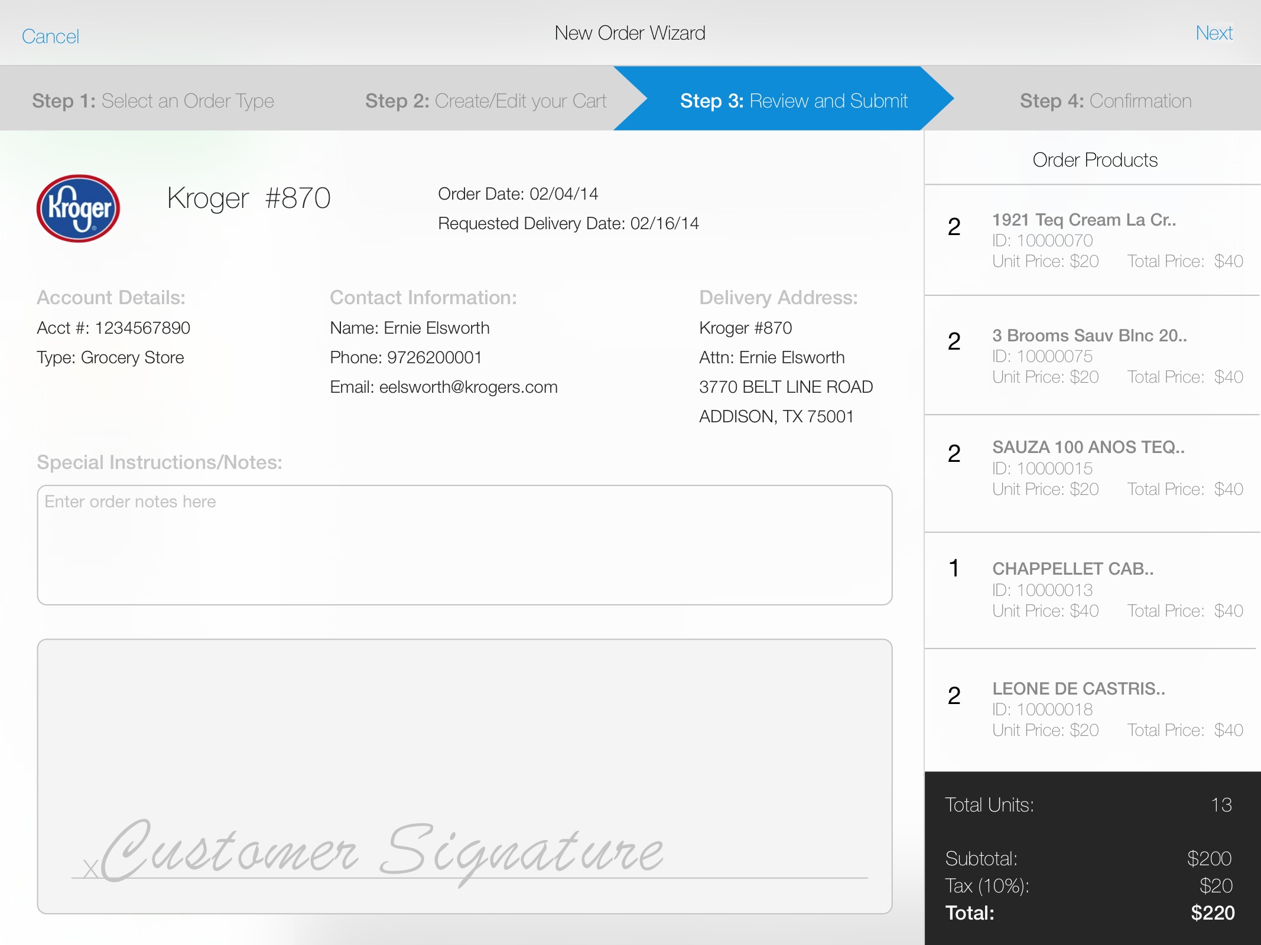Screen dimensions: 1261x945
Task: Click Total Price $40 for SAUZA 100 ANOS
Action: coord(1185,489)
